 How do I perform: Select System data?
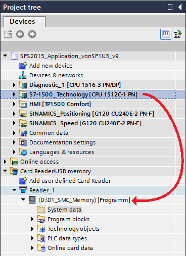64,210
